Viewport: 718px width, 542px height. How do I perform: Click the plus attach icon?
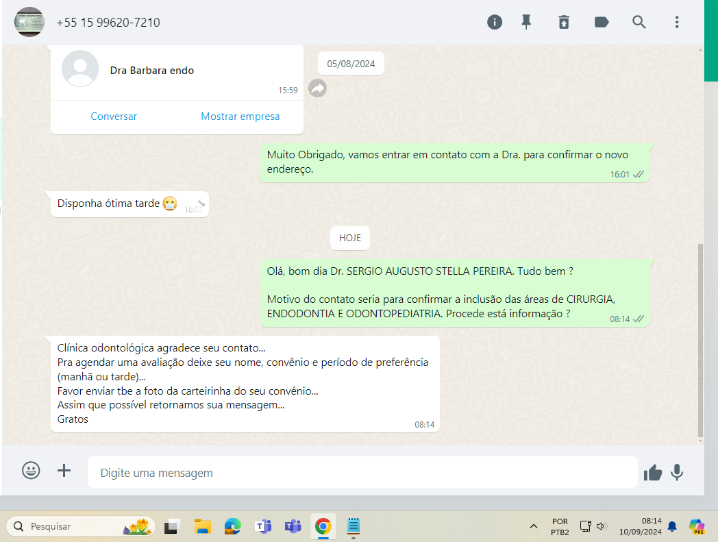pos(64,471)
